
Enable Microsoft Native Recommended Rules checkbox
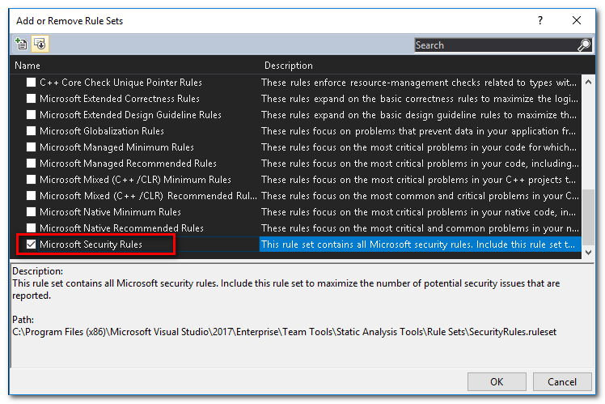click(32, 228)
